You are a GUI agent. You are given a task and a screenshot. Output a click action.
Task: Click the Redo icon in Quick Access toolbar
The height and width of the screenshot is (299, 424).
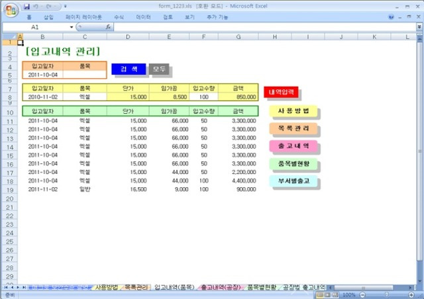(48, 6)
